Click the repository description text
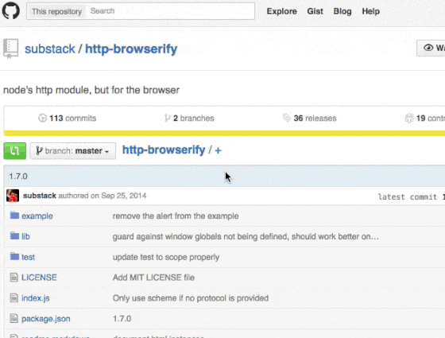This screenshot has height=338, width=445. click(x=91, y=90)
